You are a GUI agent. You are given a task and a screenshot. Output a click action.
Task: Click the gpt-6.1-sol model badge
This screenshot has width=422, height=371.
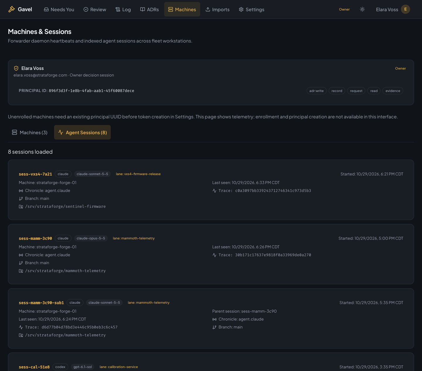(83, 367)
